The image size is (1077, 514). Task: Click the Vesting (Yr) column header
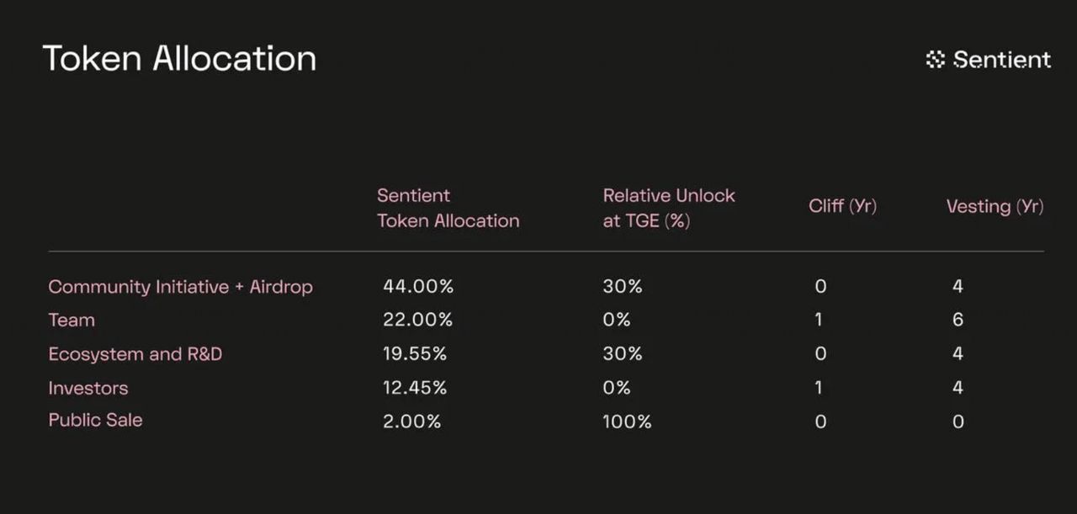point(995,206)
